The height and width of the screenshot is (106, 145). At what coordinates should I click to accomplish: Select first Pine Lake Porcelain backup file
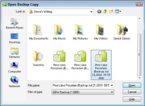point(59,60)
